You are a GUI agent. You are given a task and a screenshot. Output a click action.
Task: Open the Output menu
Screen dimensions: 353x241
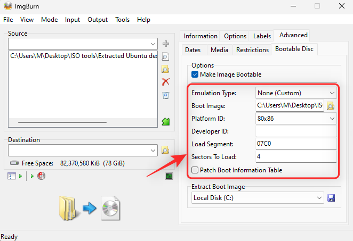(98, 20)
